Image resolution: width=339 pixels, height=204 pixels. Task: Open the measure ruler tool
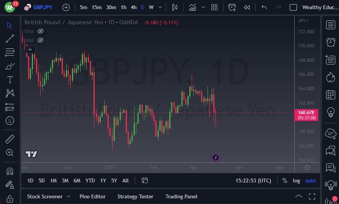point(10,139)
